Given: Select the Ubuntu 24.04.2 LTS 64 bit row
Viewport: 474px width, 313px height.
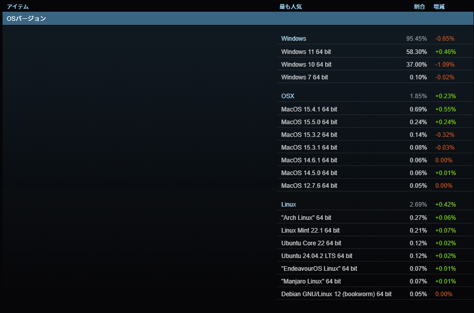Looking at the screenshot, I should point(375,255).
